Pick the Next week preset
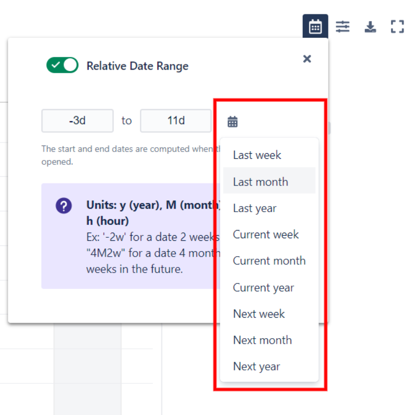This screenshot has width=415, height=415. (x=259, y=314)
